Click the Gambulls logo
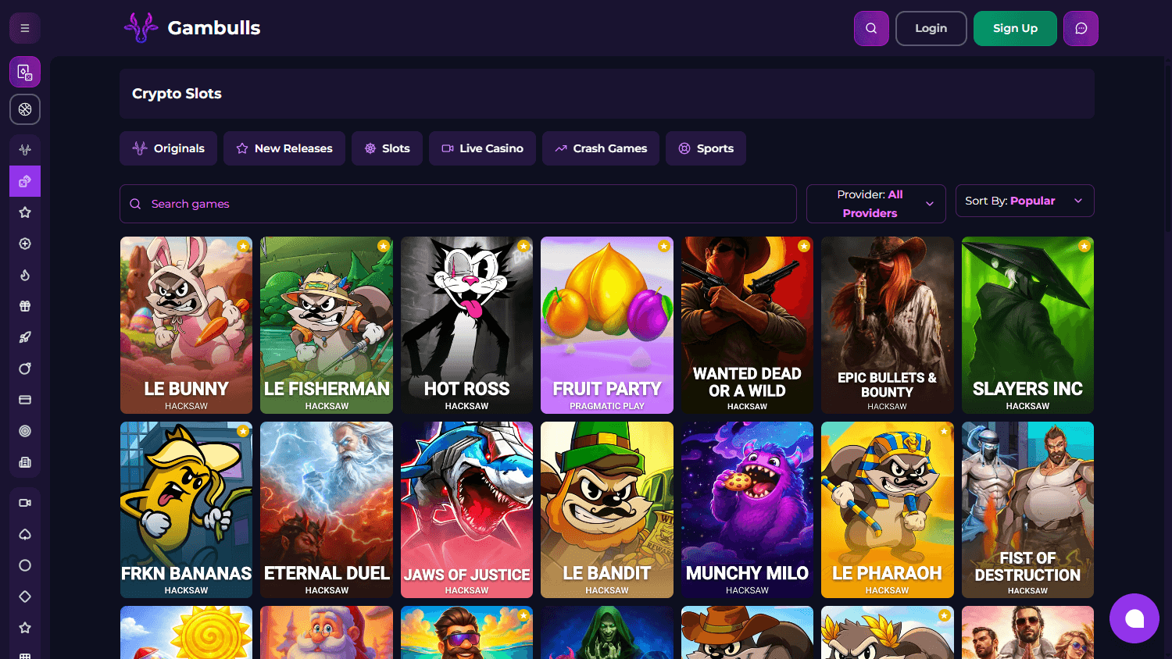The height and width of the screenshot is (659, 1172). pyautogui.click(x=192, y=28)
